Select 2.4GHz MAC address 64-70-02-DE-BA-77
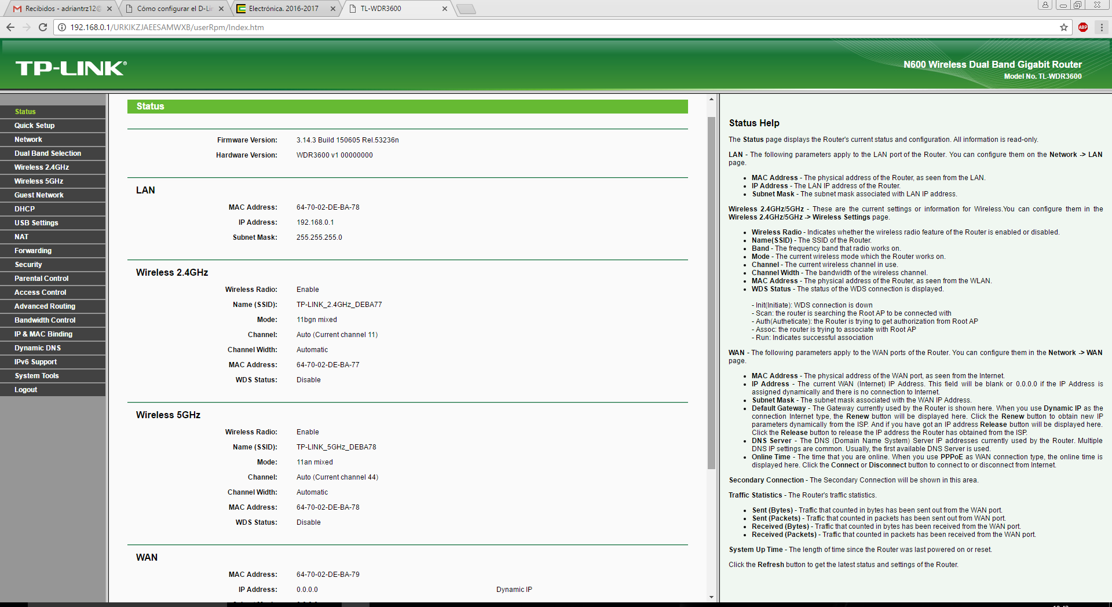1112x607 pixels. tap(328, 365)
